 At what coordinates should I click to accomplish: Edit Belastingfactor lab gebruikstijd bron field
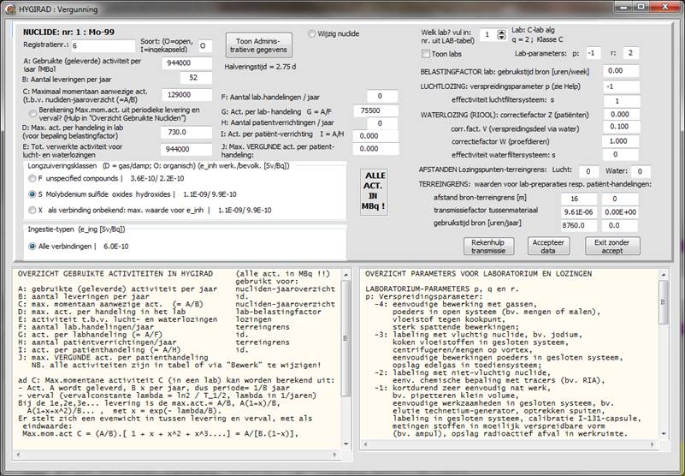[621, 71]
